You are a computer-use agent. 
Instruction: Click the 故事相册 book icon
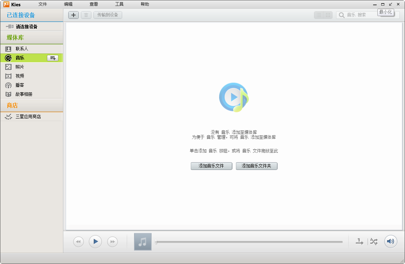8,94
